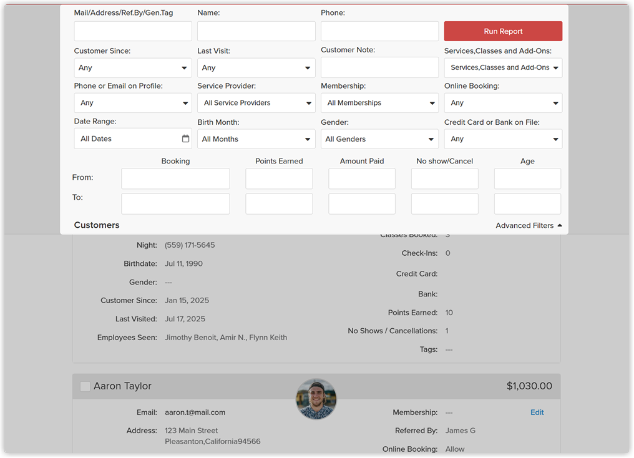Focus the Customer Note field
The width and height of the screenshot is (634, 458).
[x=379, y=67]
